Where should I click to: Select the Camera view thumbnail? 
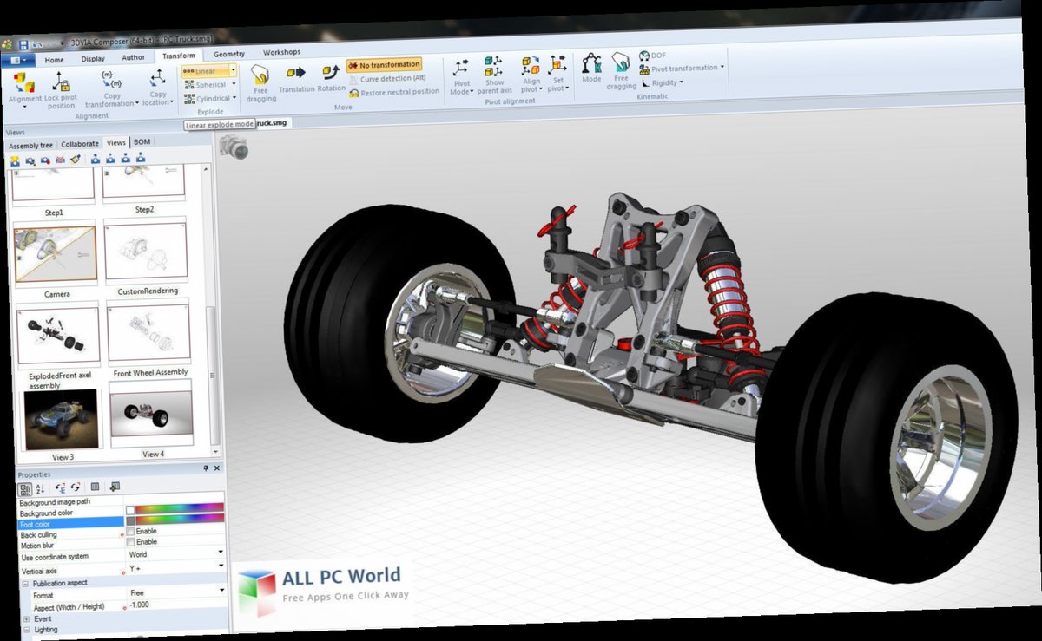[x=56, y=254]
